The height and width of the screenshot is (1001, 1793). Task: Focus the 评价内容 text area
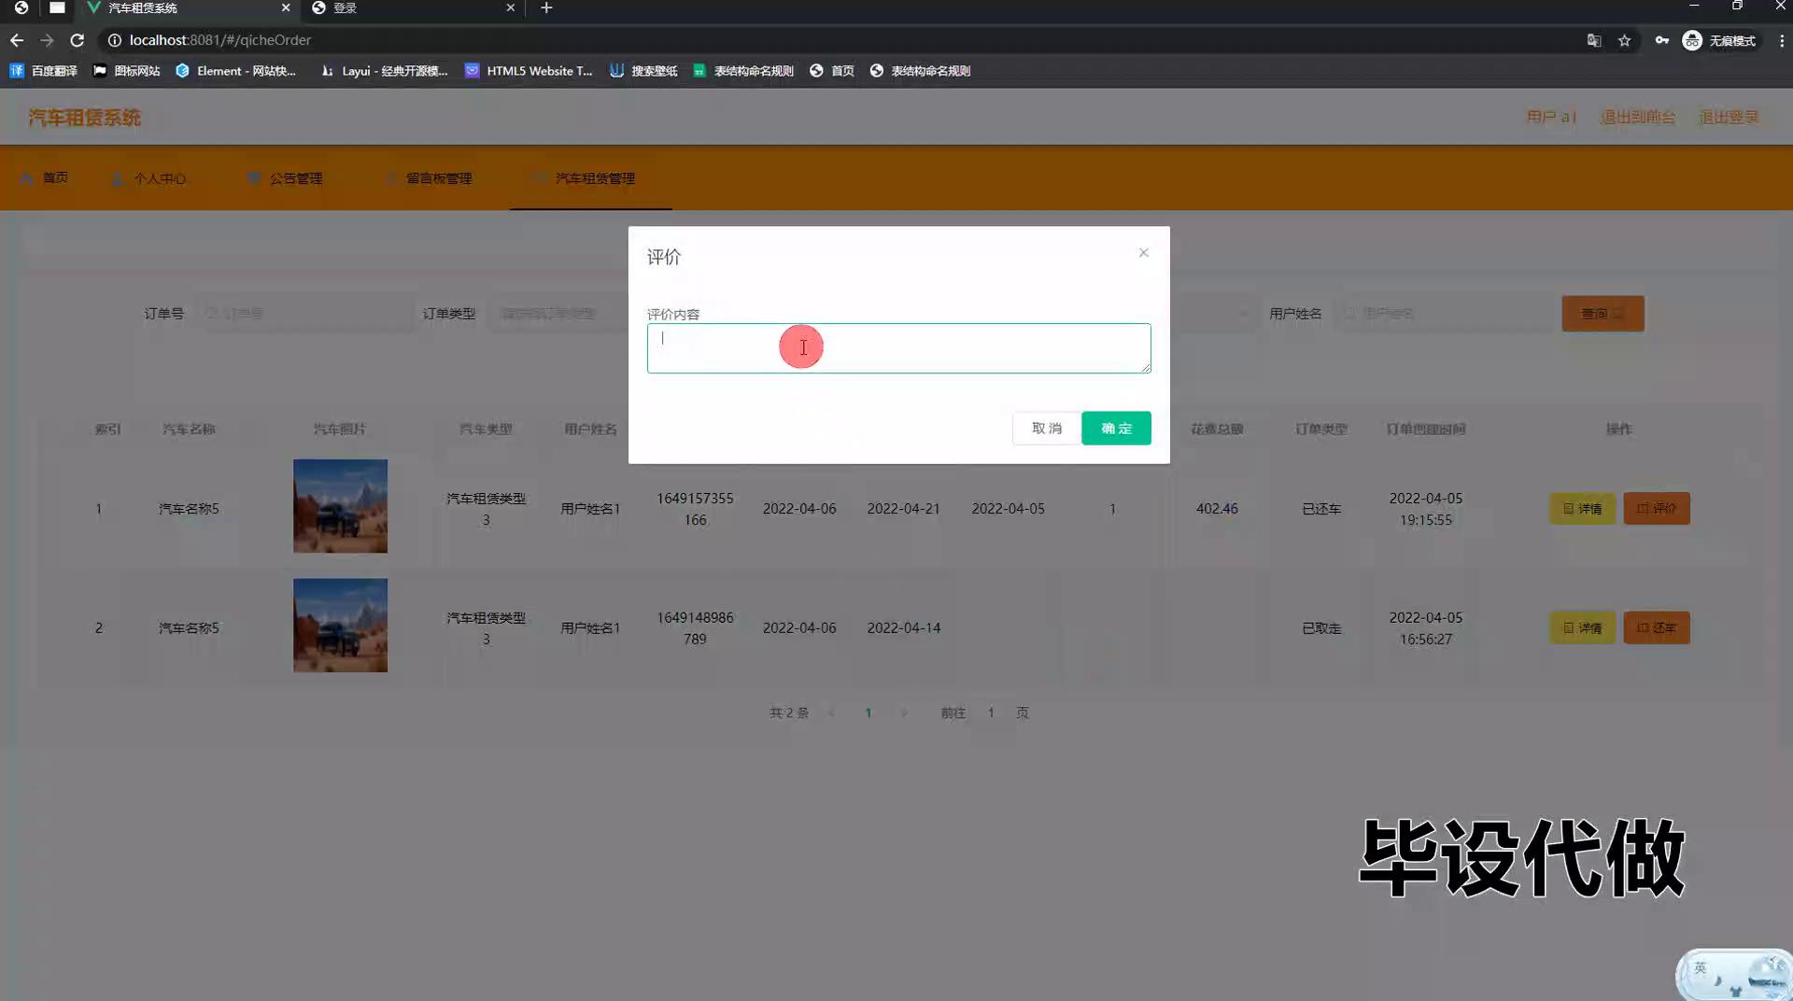pos(898,348)
